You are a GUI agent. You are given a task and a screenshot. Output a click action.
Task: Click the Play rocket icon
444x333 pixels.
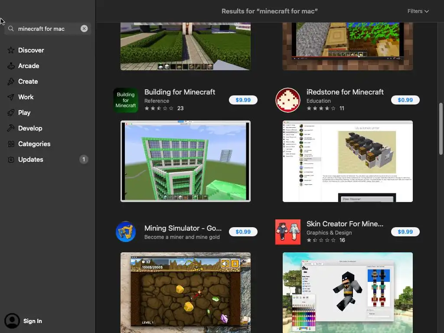pos(11,113)
